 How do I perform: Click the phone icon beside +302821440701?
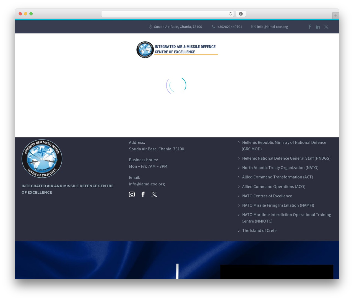click(x=214, y=27)
